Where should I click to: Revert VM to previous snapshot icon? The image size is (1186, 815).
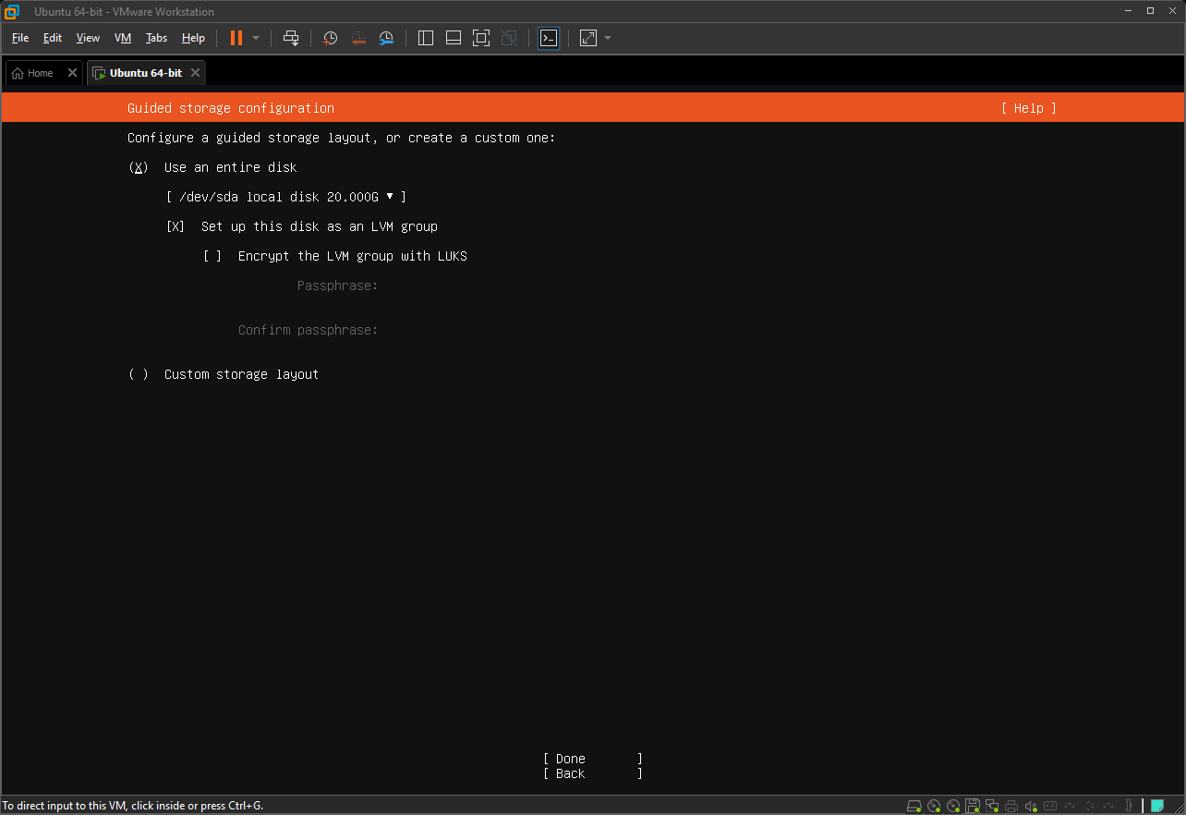click(x=358, y=38)
